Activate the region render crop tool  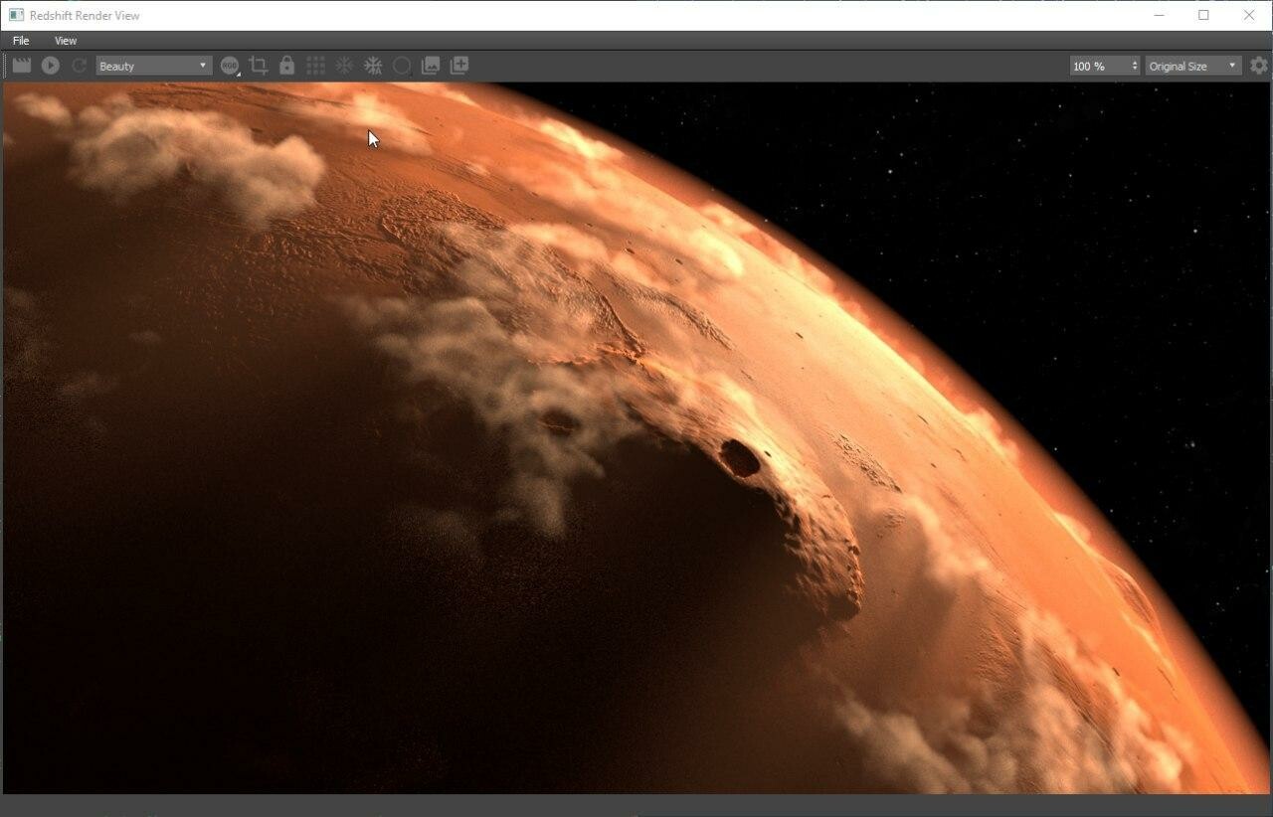(259, 65)
